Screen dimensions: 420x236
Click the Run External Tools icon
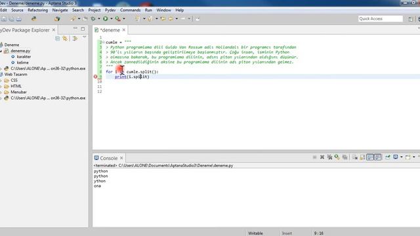coord(118,19)
